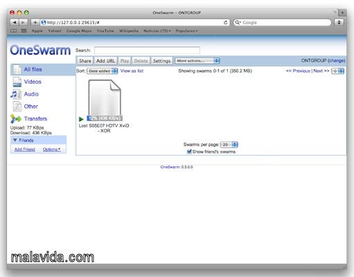Open the bookmarks book icon
Viewport: 354px width, 277px height.
click(14, 30)
